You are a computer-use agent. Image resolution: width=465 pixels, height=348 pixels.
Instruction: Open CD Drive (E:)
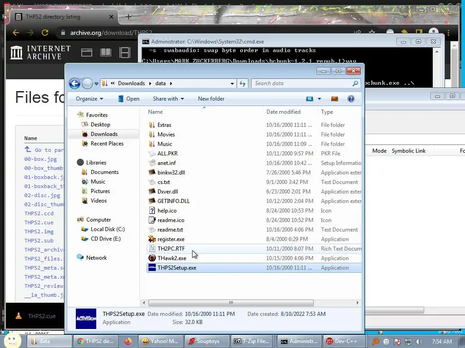pos(105,239)
